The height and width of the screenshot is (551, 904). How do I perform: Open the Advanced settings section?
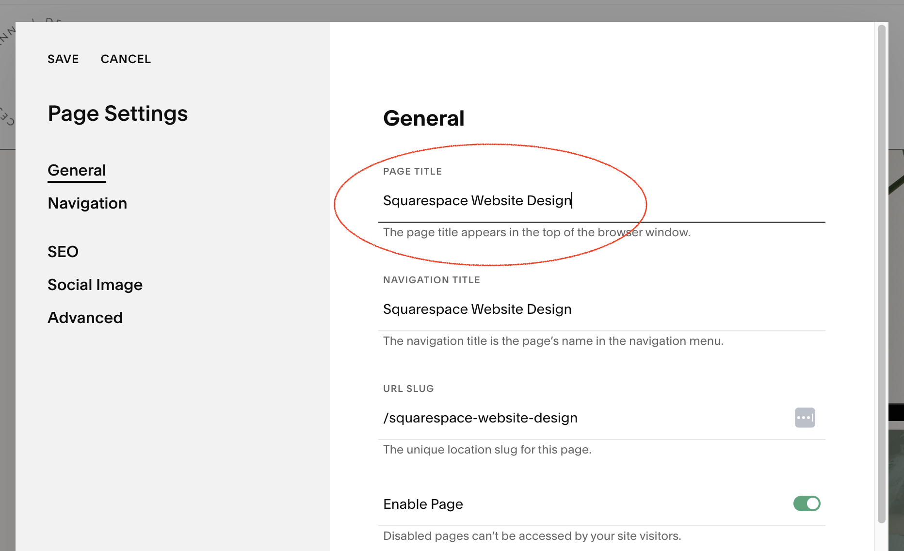click(85, 317)
